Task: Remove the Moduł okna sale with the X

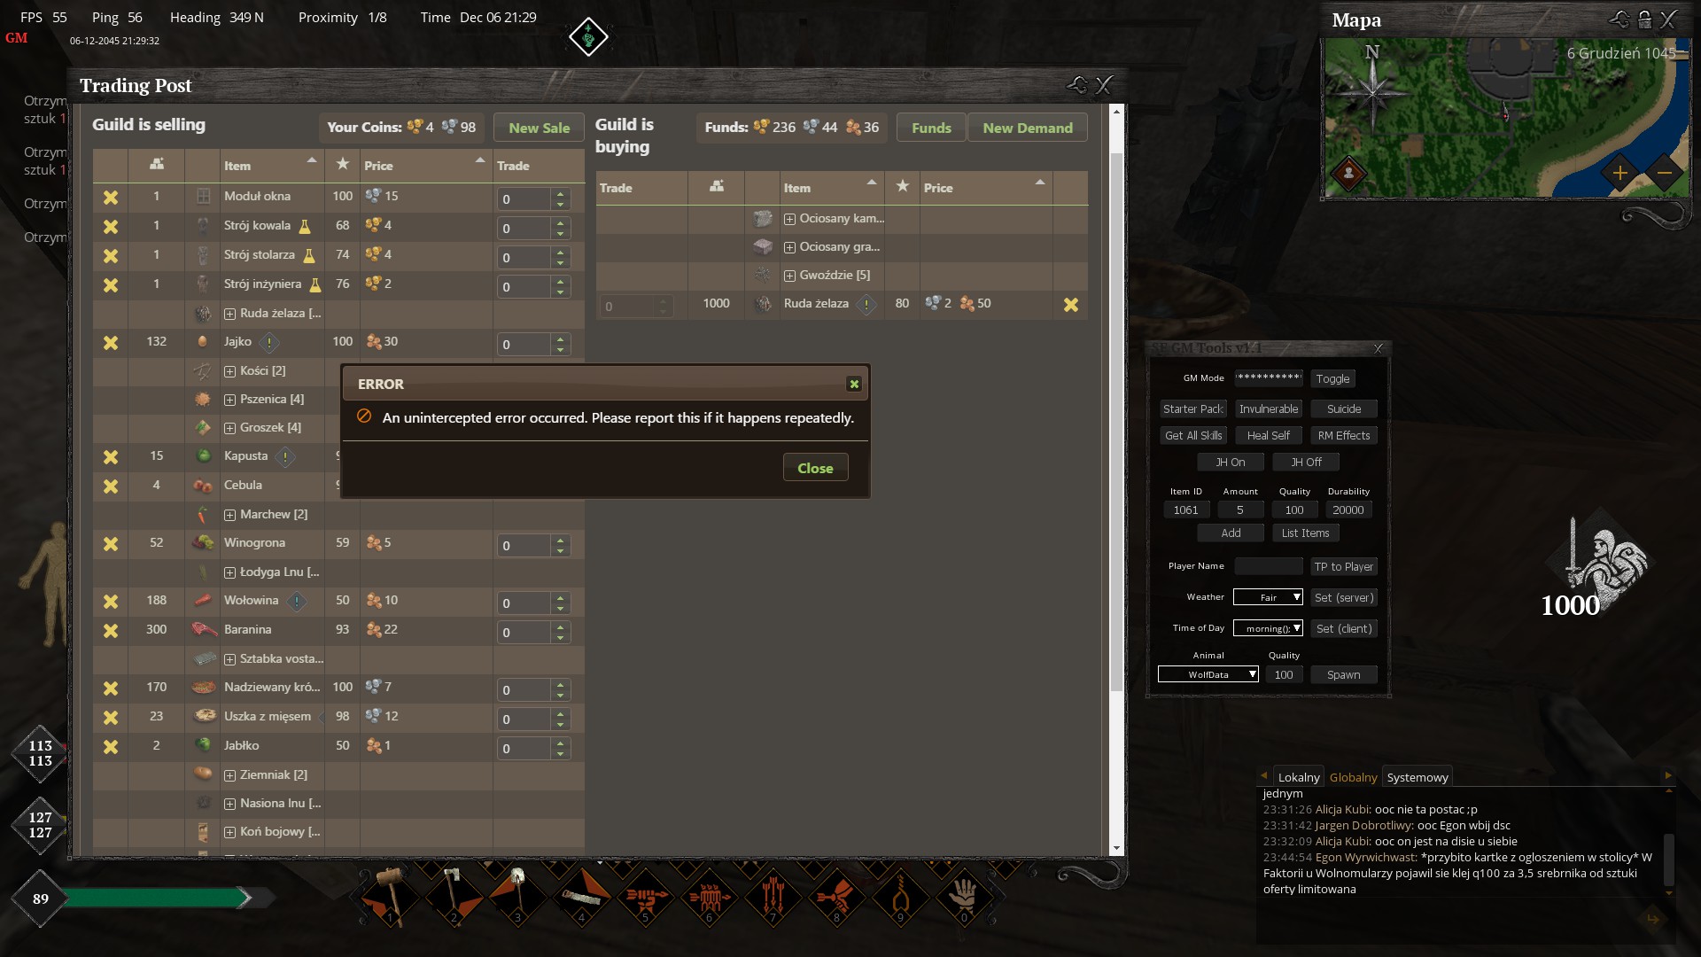Action: 111,197
